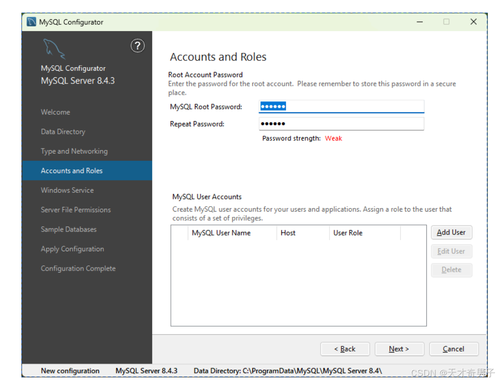The image size is (497, 382).
Task: Click the User Role column header
Action: click(365, 232)
